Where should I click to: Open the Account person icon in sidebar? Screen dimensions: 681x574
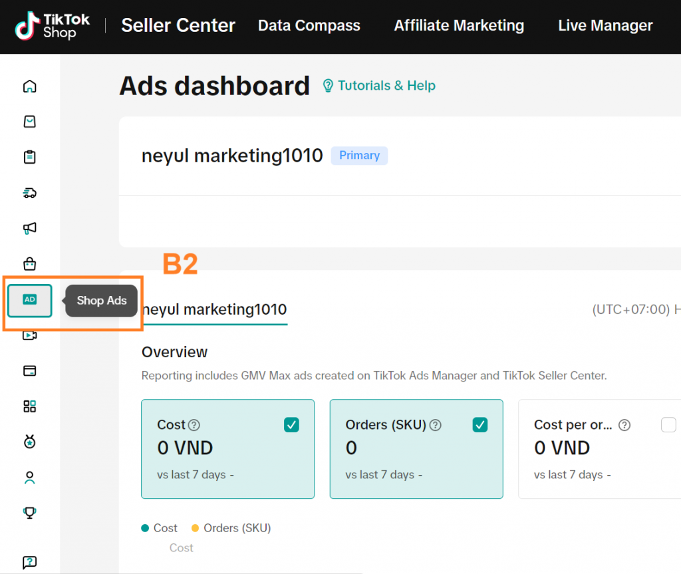click(29, 478)
